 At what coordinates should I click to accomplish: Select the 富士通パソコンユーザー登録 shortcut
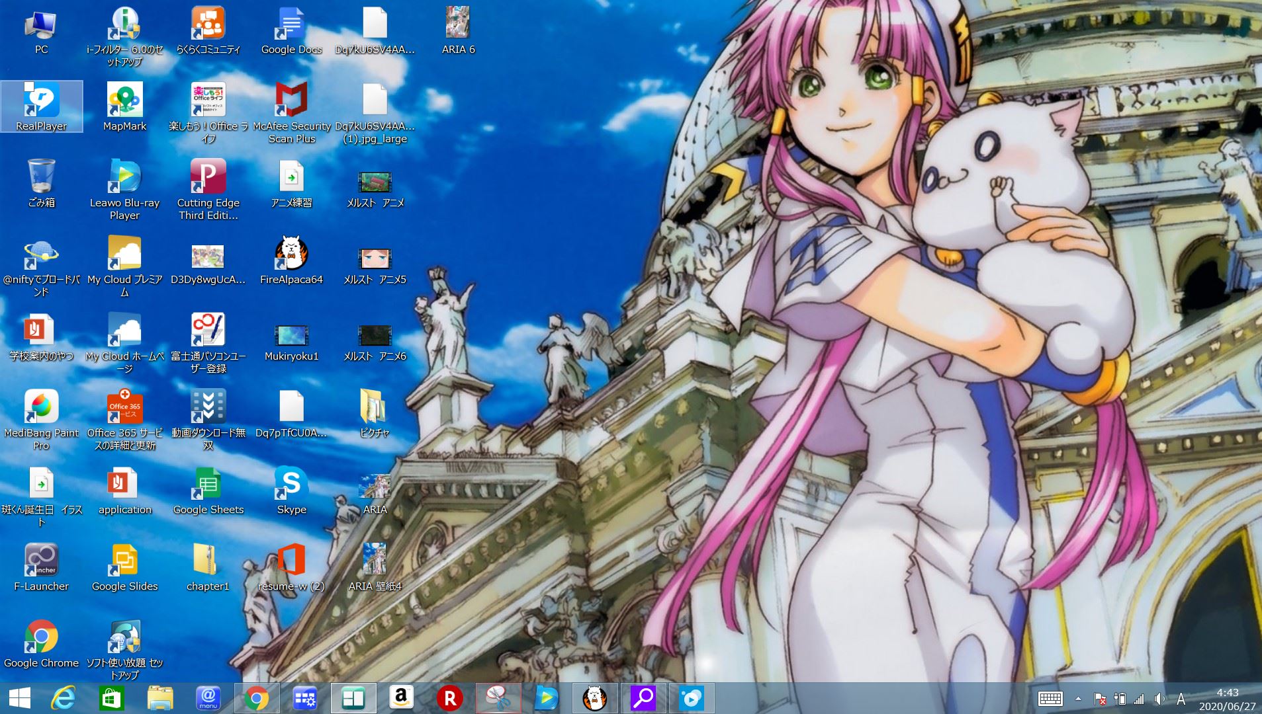click(x=208, y=342)
